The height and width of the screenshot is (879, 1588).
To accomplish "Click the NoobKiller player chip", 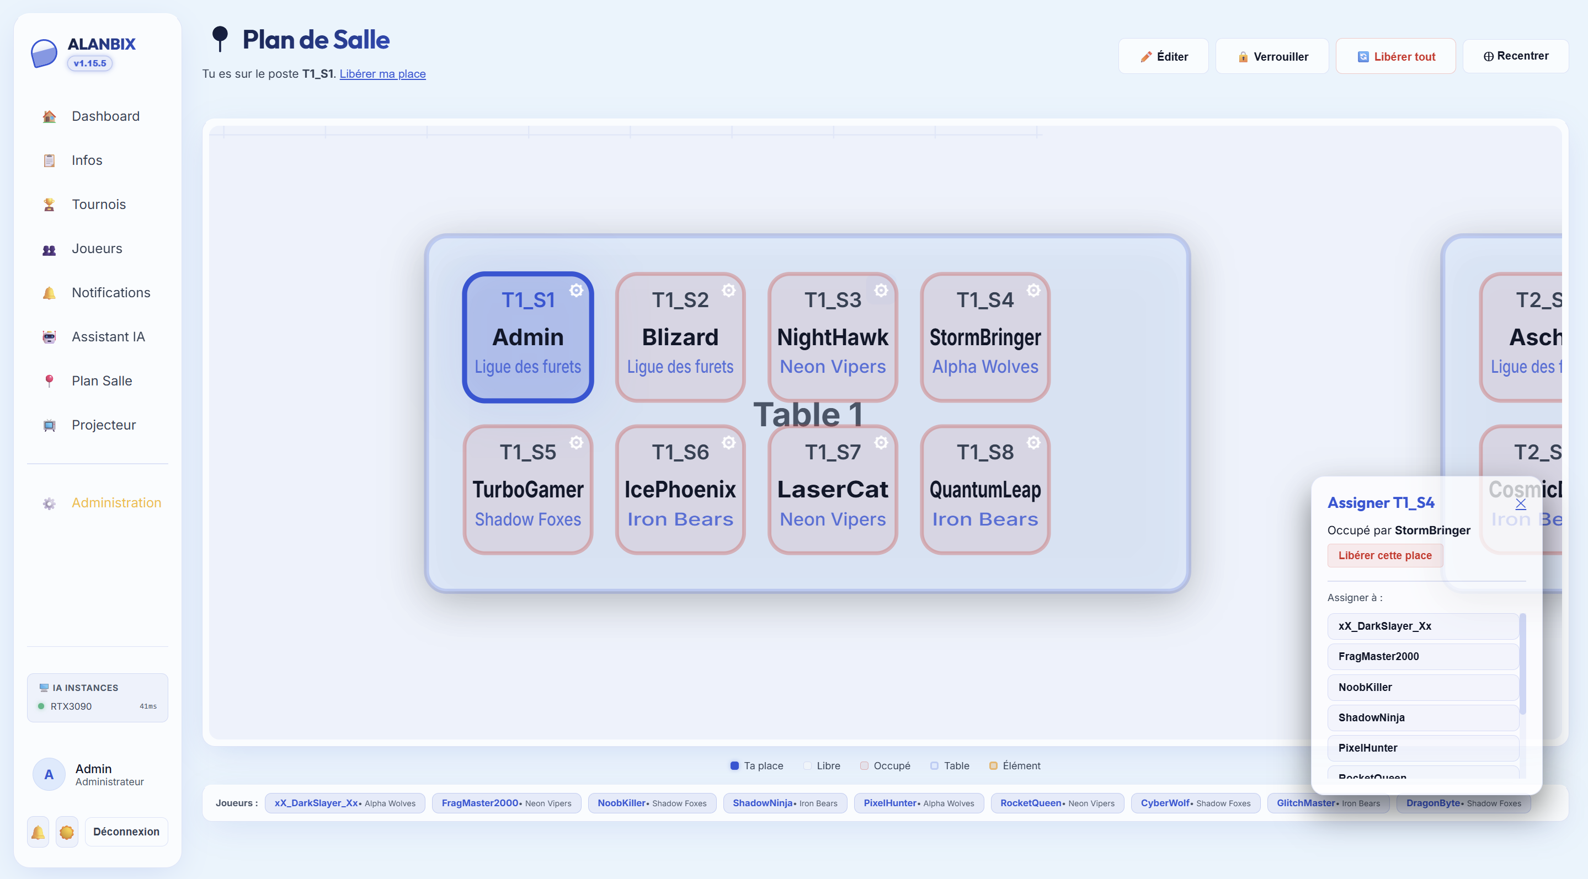I will (x=652, y=803).
